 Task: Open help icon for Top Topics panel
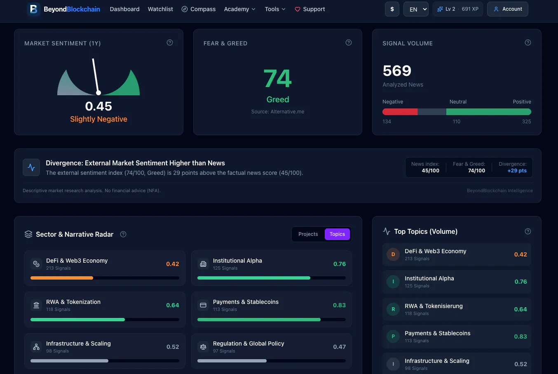point(528,231)
